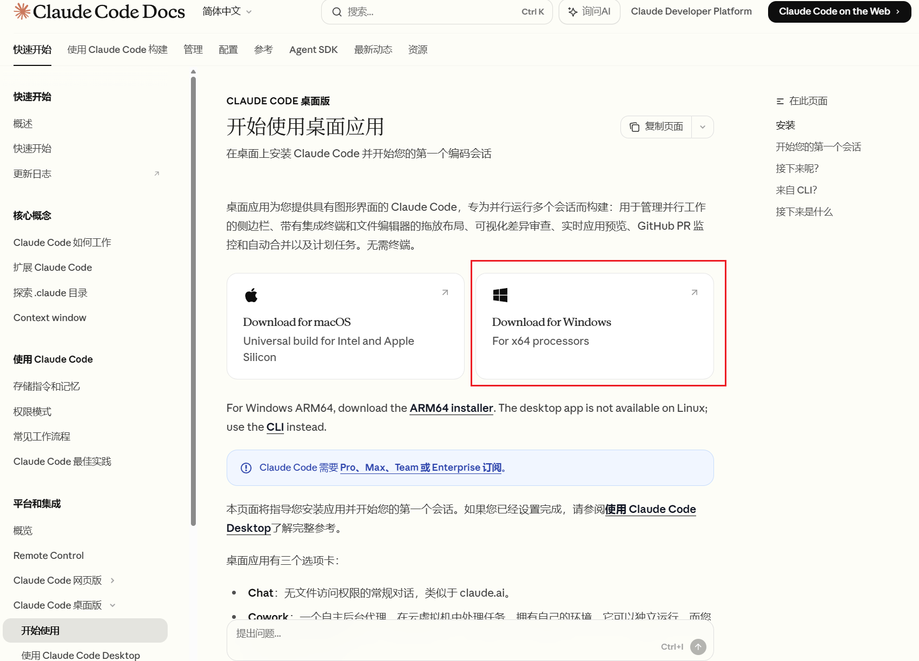Open 扩展 Claude Code sidebar page
Image resolution: width=919 pixels, height=661 pixels.
[52, 268]
